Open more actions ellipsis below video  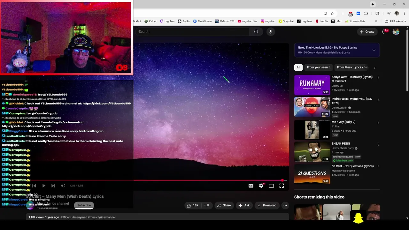click(x=285, y=205)
